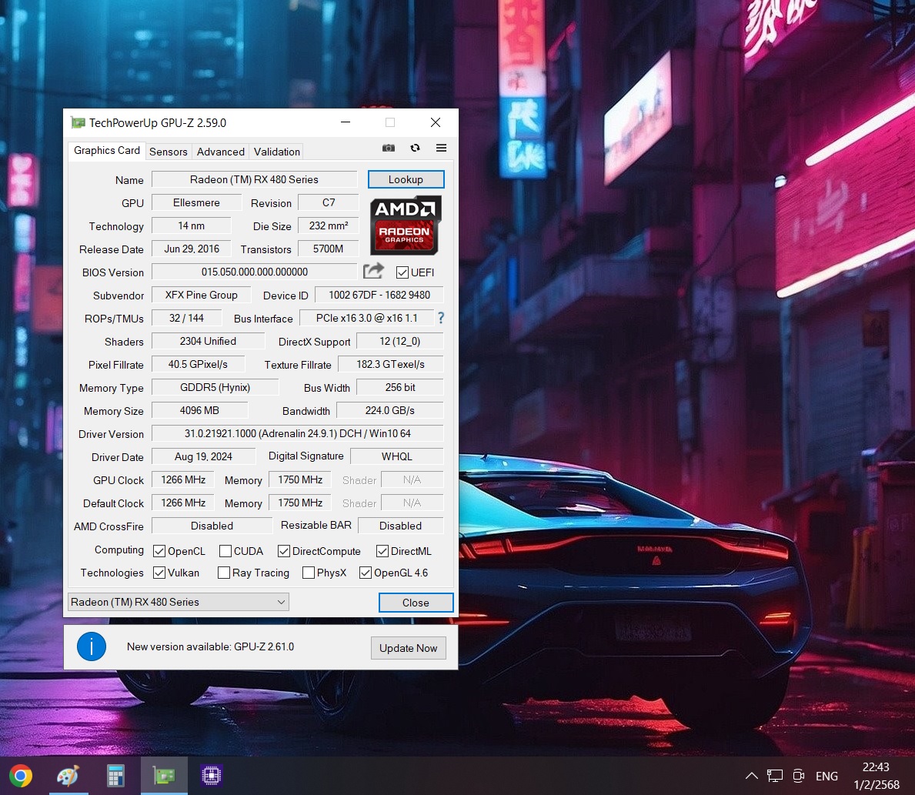This screenshot has width=915, height=795.
Task: Toggle the Ray Tracing checkbox
Action: click(224, 573)
